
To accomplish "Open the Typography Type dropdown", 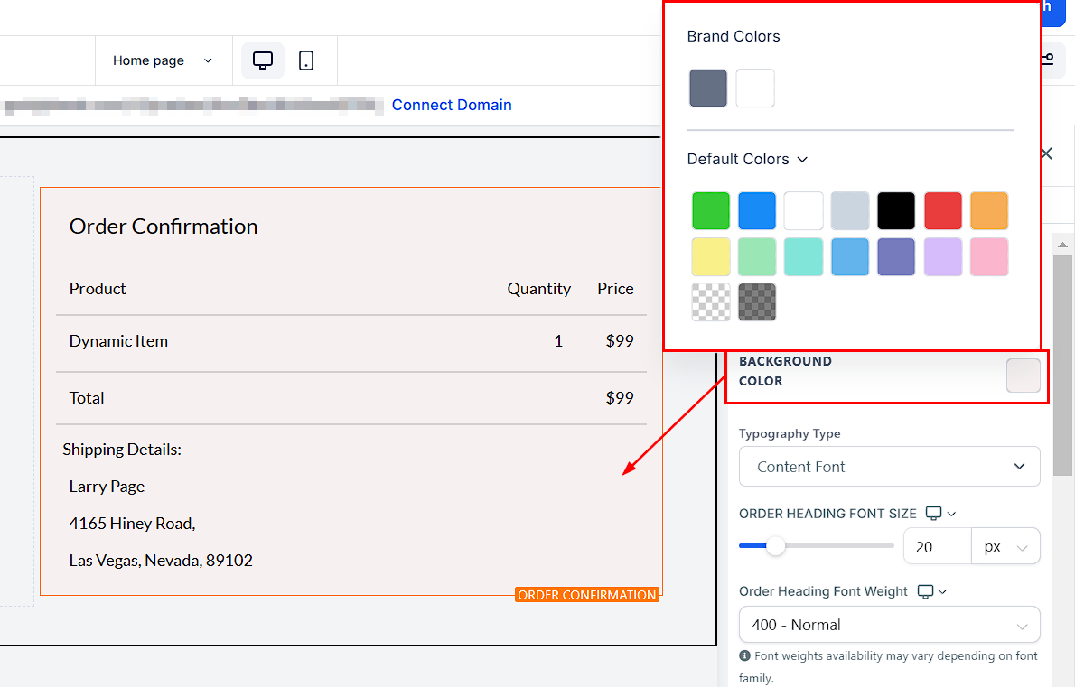I will 889,467.
